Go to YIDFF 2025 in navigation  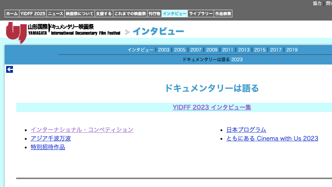[x=33, y=14]
